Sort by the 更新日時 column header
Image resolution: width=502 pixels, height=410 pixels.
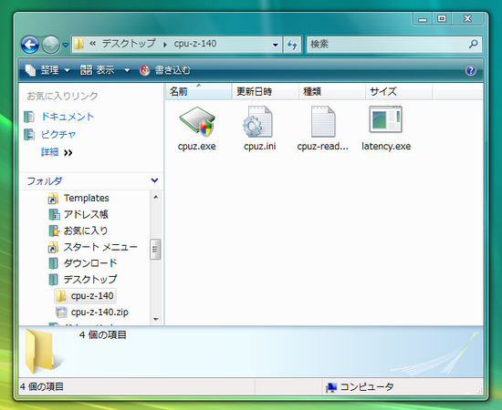tap(265, 91)
